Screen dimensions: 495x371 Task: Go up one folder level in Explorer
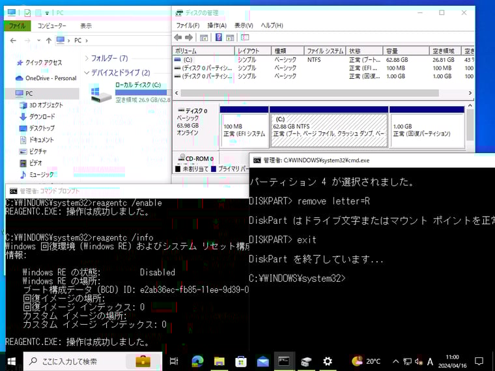click(49, 40)
